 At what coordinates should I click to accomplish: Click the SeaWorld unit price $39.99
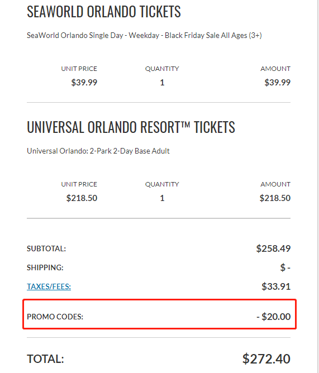point(84,83)
